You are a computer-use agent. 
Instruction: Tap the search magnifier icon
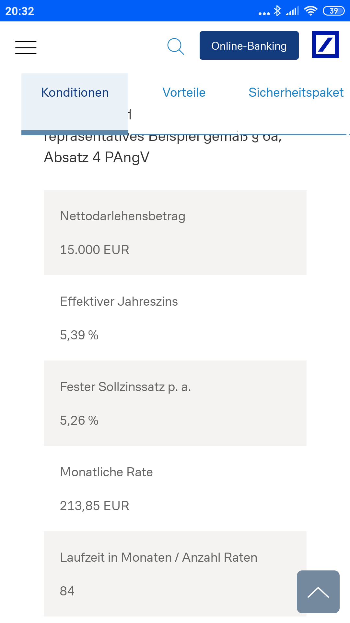pos(176,46)
